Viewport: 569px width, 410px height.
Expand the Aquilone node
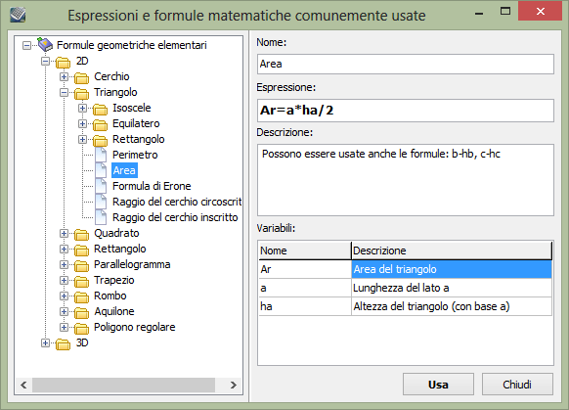click(64, 311)
